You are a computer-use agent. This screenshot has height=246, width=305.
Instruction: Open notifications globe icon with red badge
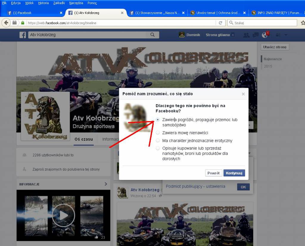[x=265, y=35]
